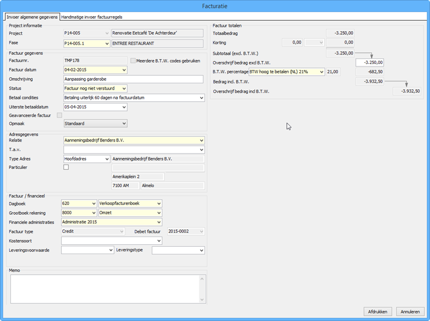
Task: Open the T.a.v. dropdown
Action: click(x=201, y=149)
